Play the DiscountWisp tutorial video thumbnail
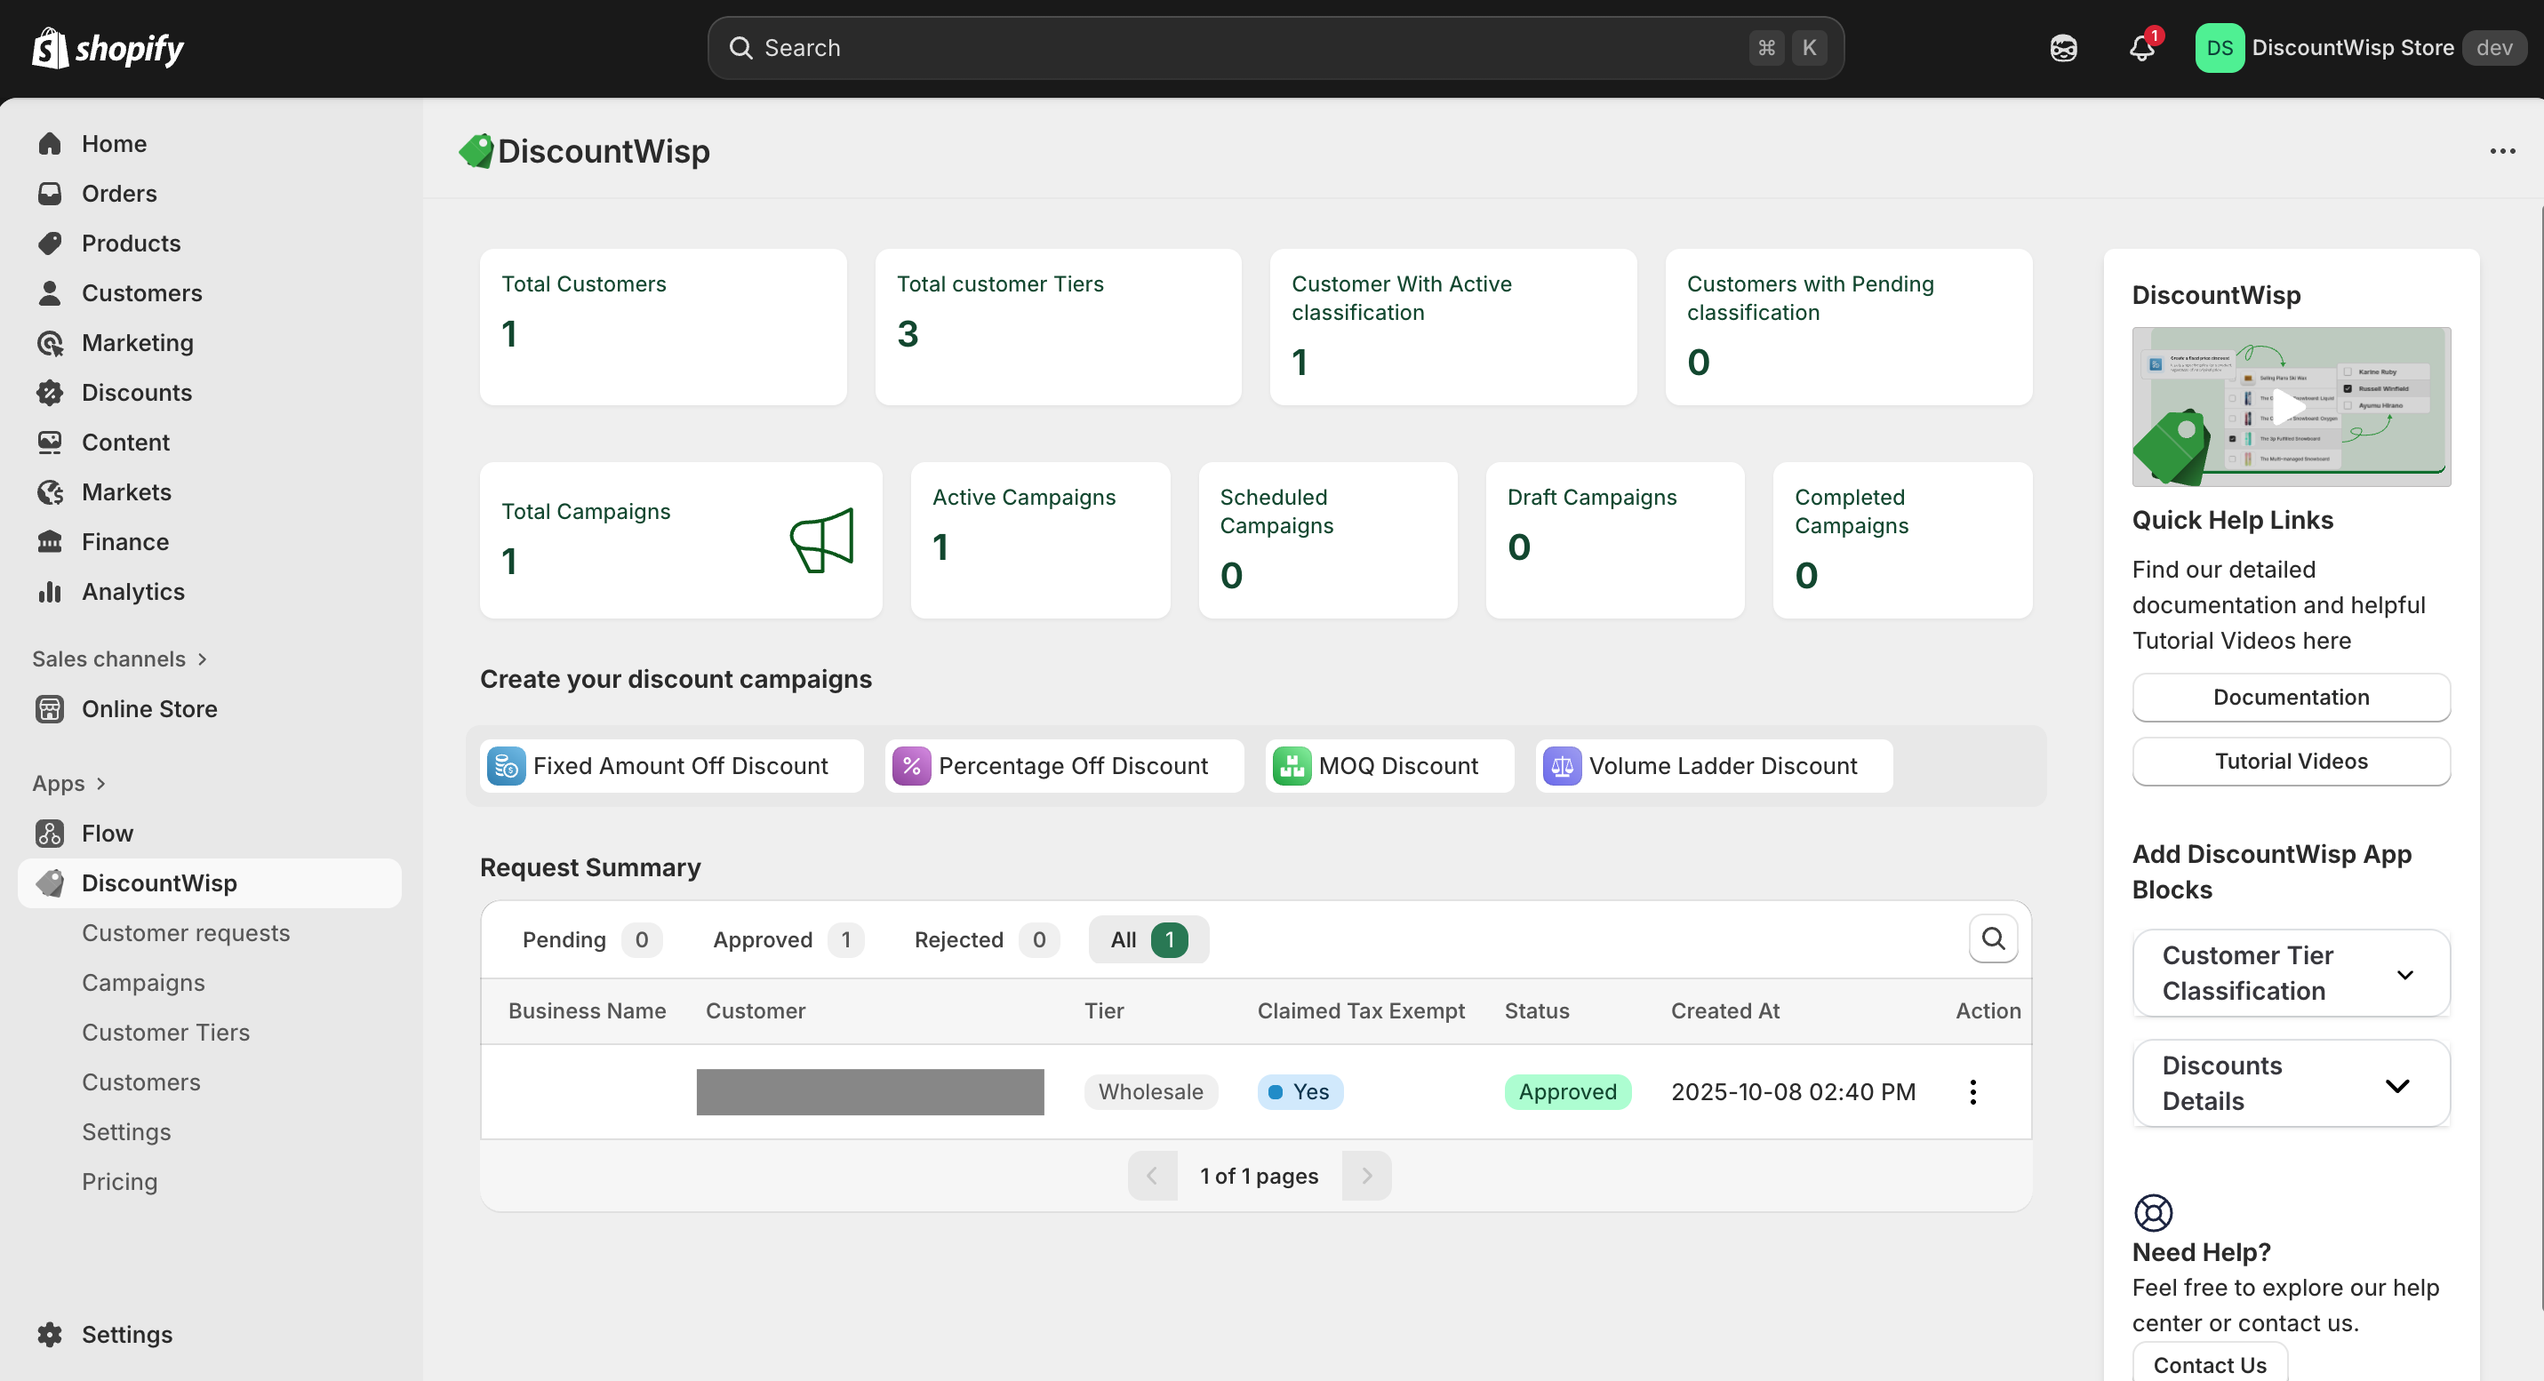2544x1381 pixels. click(2290, 406)
